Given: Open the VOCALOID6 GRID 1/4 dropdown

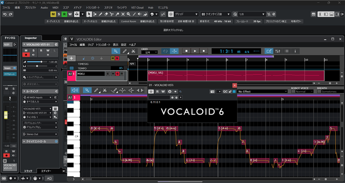Looking at the screenshot, I should pyautogui.click(x=149, y=52).
